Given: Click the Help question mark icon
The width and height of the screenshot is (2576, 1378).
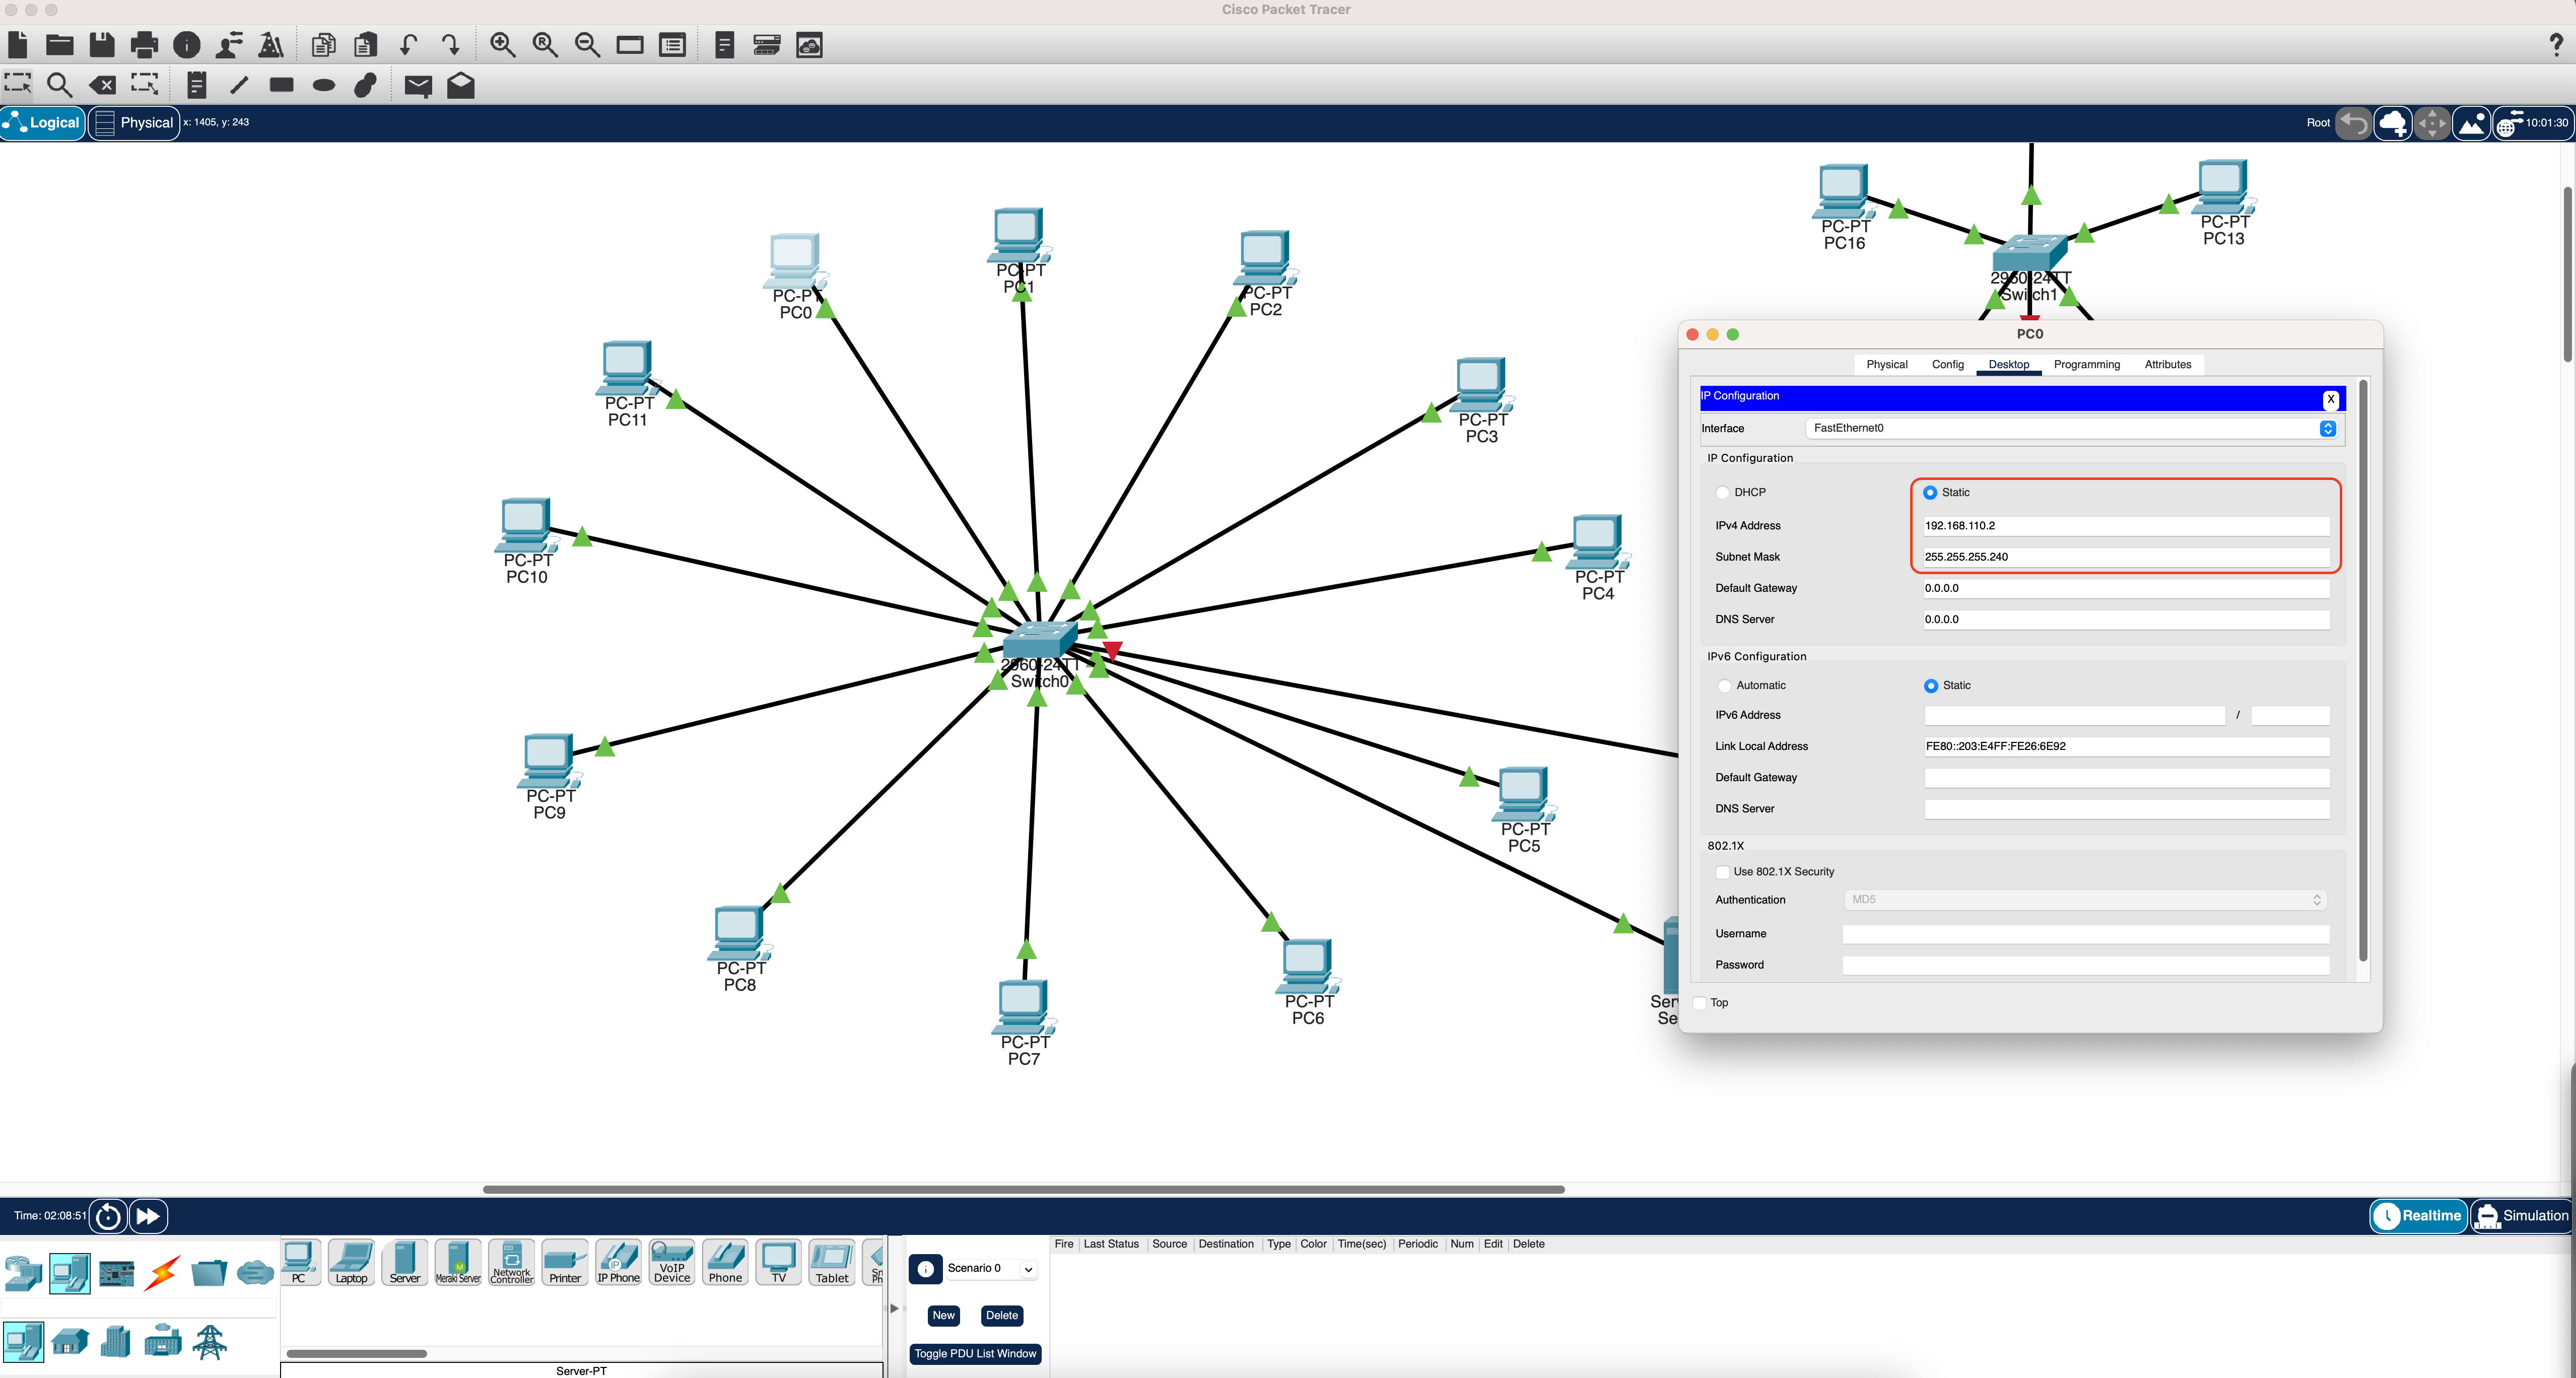Looking at the screenshot, I should pyautogui.click(x=2556, y=44).
